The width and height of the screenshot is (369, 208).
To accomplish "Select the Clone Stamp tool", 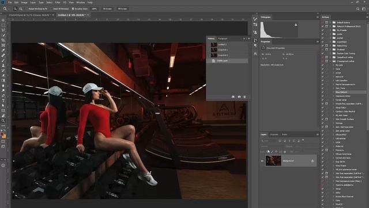I will tap(3, 65).
